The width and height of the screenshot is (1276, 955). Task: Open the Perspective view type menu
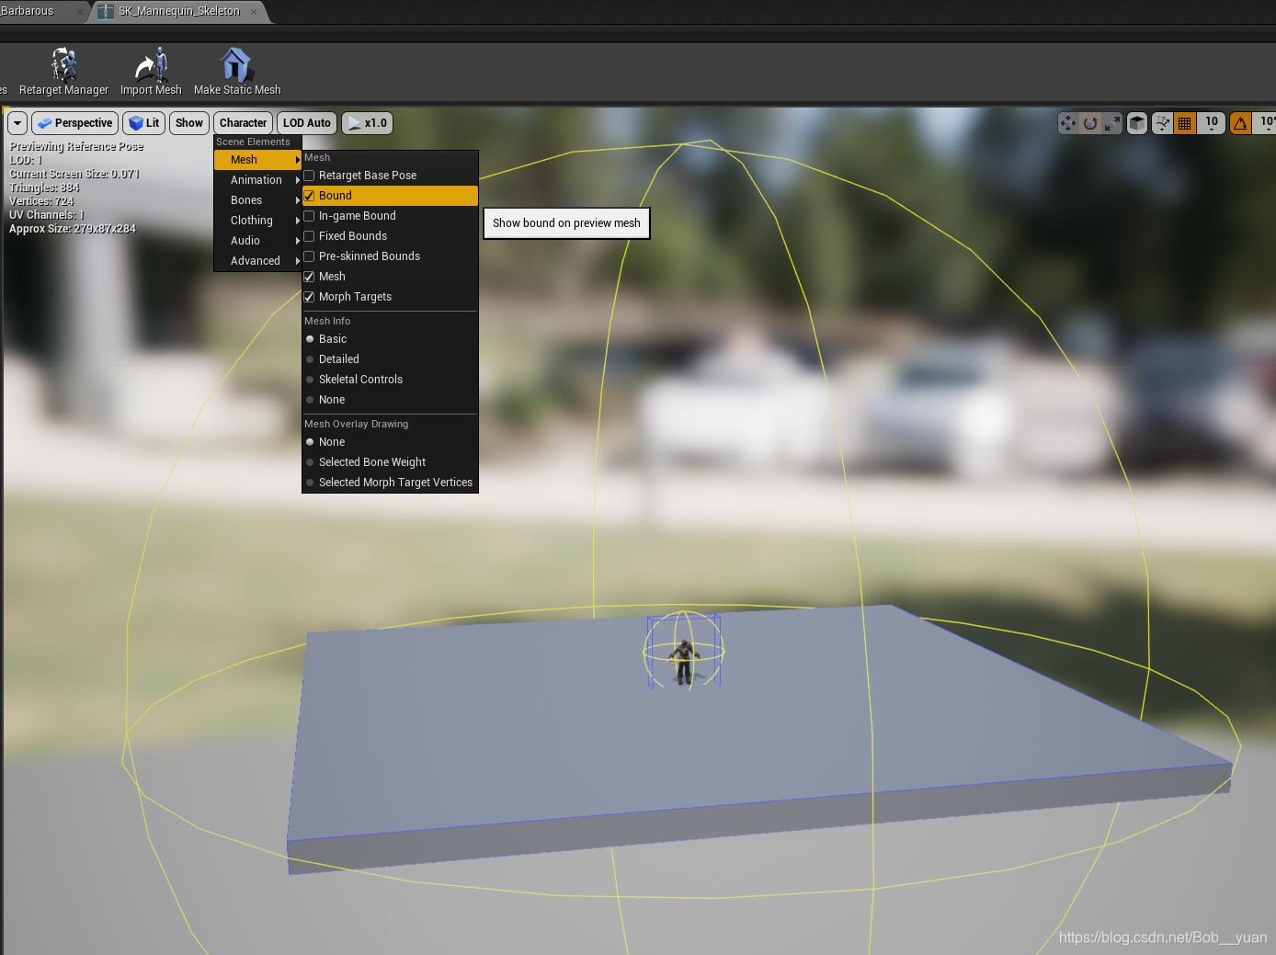(x=75, y=123)
